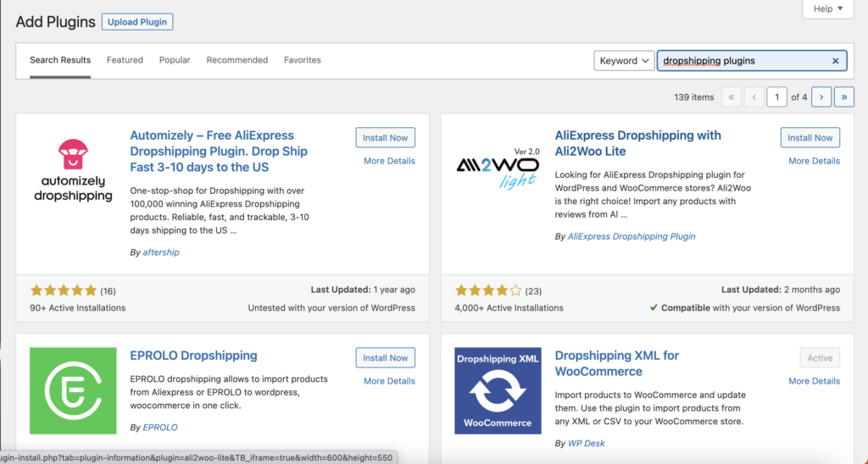Open the Featured plugins tab
Image resolution: width=868 pixels, height=464 pixels.
pos(125,60)
